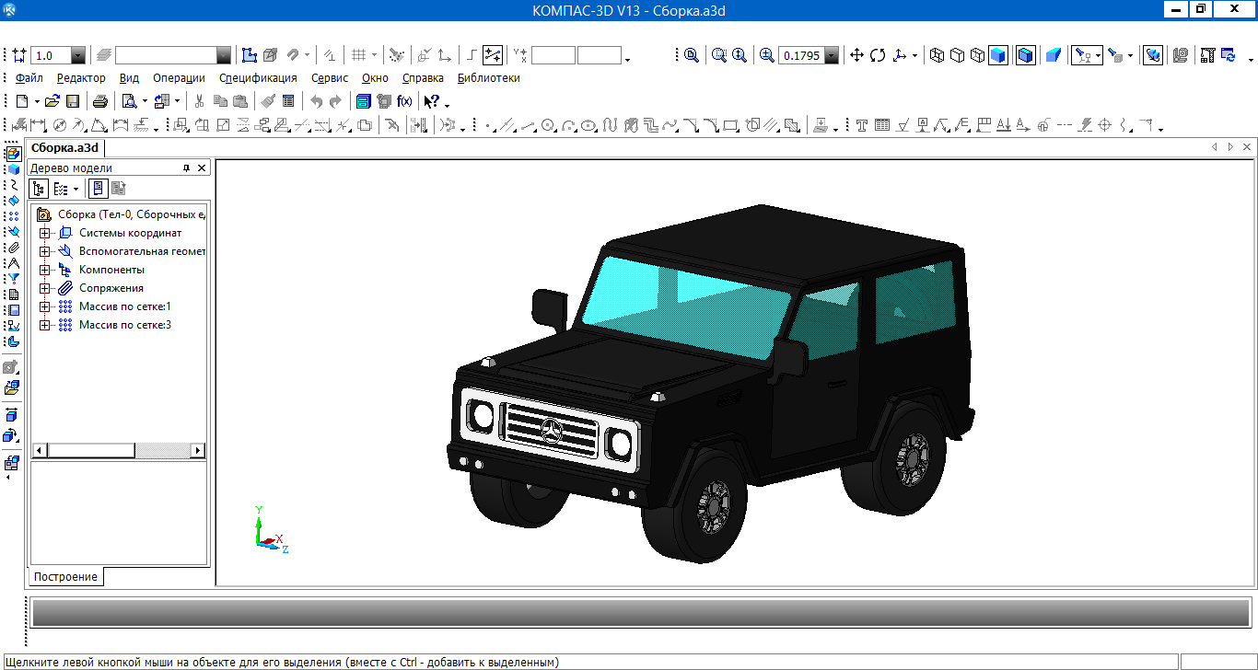
Task: Click the Undo arrow icon
Action: coord(316,101)
